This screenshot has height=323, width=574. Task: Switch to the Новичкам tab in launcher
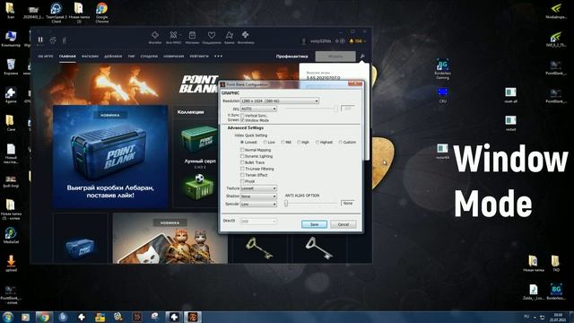173,57
